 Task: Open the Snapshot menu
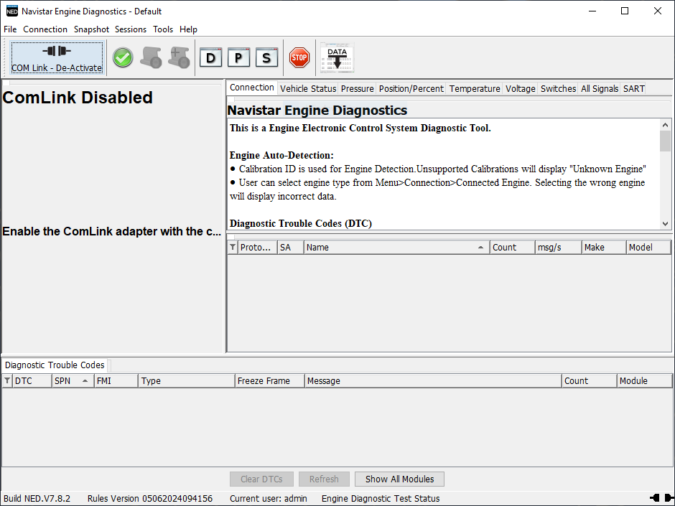pyautogui.click(x=91, y=29)
